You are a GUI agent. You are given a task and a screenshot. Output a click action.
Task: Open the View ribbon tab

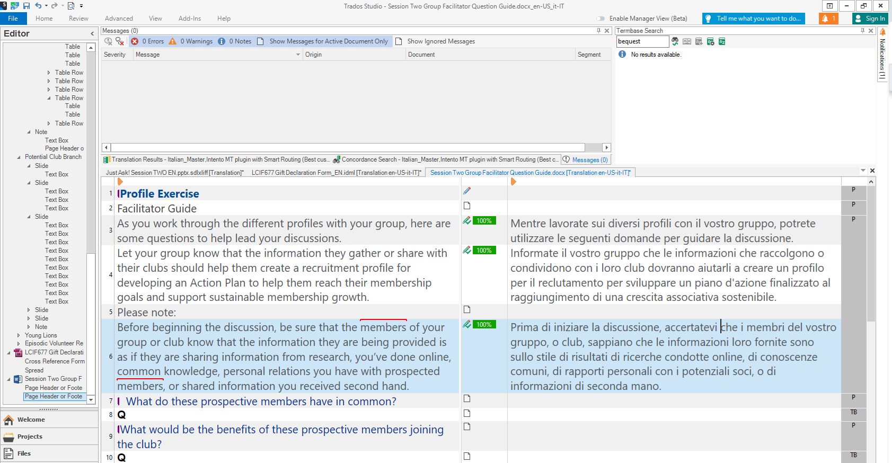[155, 19]
